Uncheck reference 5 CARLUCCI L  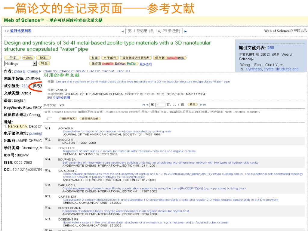pyautogui.click(x=46, y=171)
